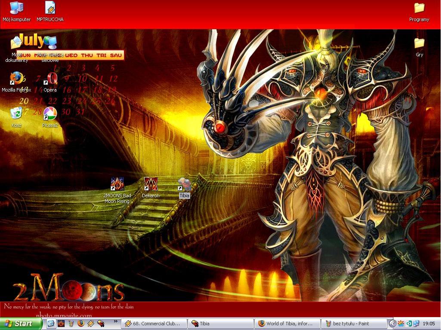
Task: Expand the quick launch overflow chevron
Action: click(116, 321)
